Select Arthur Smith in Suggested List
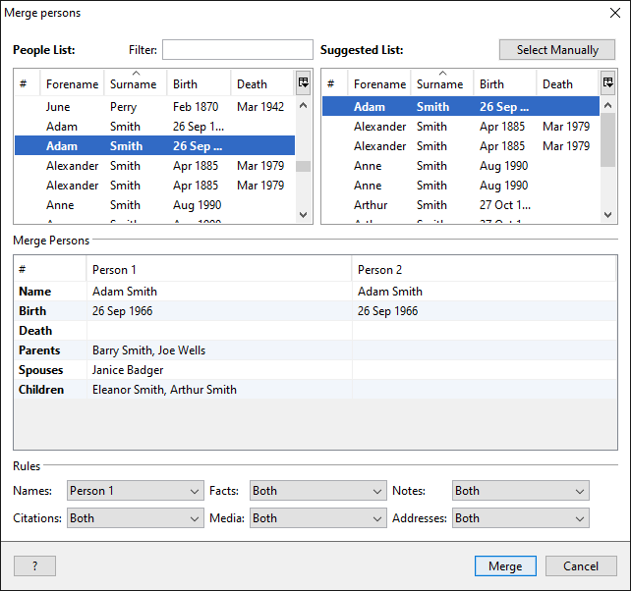The image size is (631, 591). (x=461, y=205)
